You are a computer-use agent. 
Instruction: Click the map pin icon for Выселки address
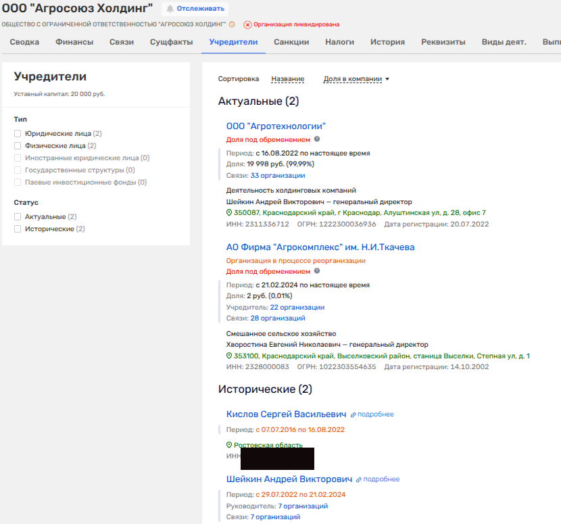coord(229,356)
